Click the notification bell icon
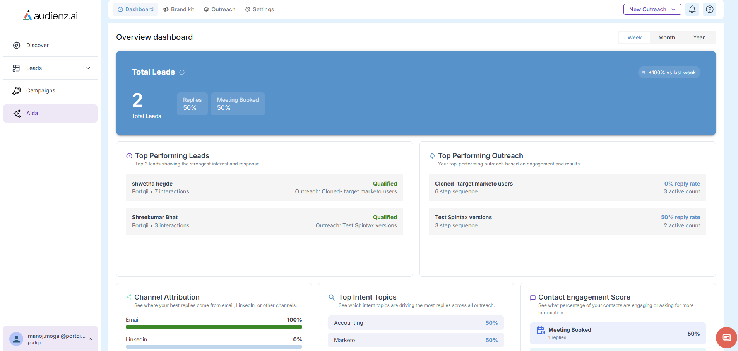Image resolution: width=738 pixels, height=351 pixels. pyautogui.click(x=692, y=9)
